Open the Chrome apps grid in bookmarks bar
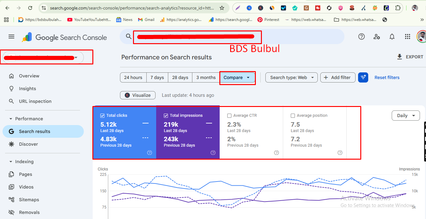426x219 pixels. pyautogui.click(x=6, y=20)
